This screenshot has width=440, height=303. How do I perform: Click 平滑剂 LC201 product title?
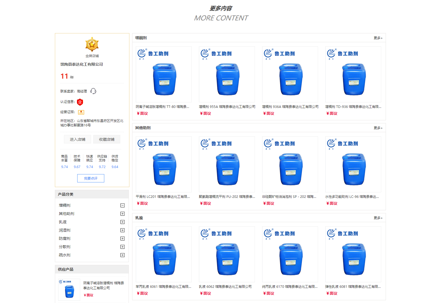(163, 196)
